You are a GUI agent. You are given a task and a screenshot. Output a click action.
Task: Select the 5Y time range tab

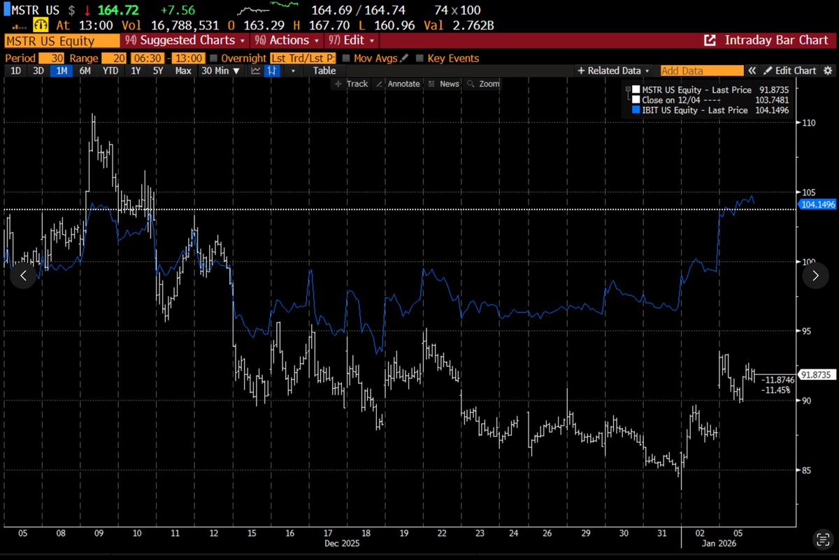coord(158,71)
